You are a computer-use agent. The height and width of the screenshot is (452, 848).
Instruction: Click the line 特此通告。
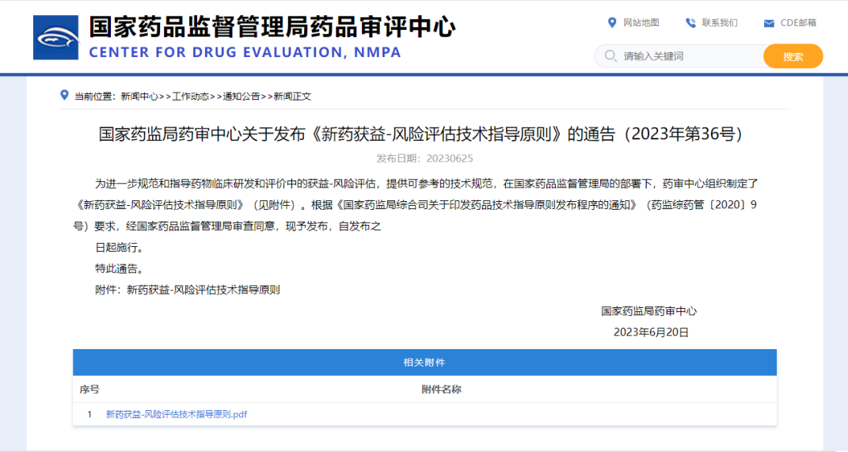[119, 268]
